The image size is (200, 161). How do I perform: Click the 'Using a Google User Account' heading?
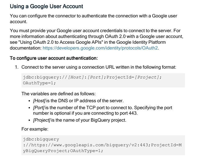[x=46, y=6]
